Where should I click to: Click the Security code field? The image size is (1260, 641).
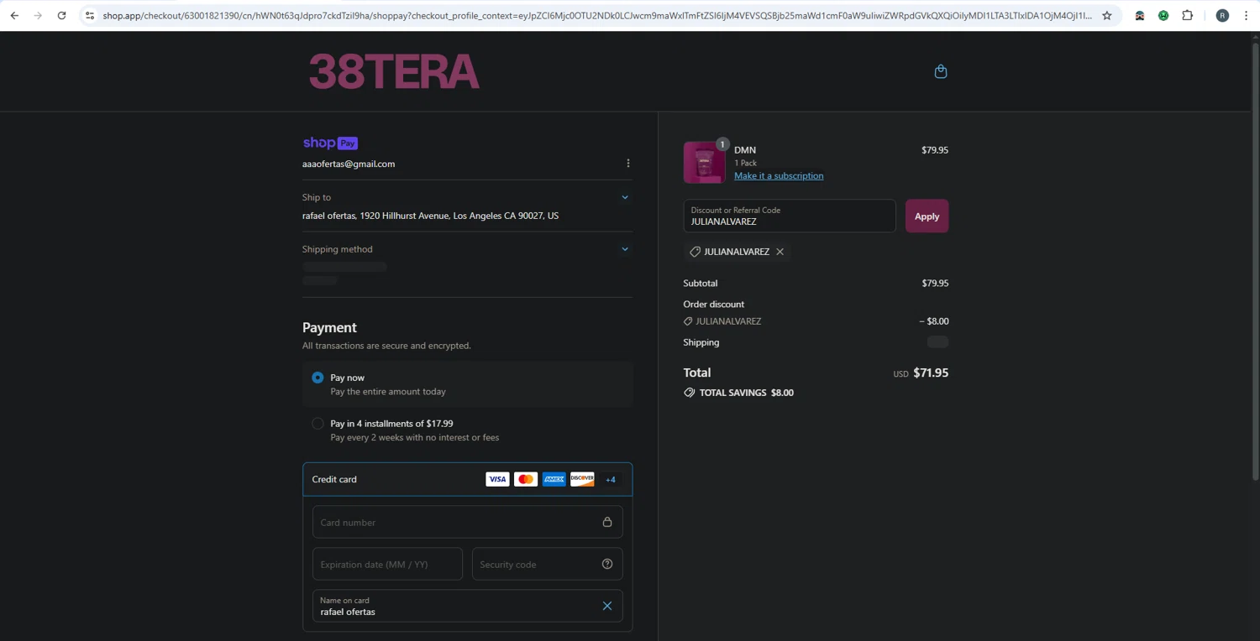coord(547,564)
